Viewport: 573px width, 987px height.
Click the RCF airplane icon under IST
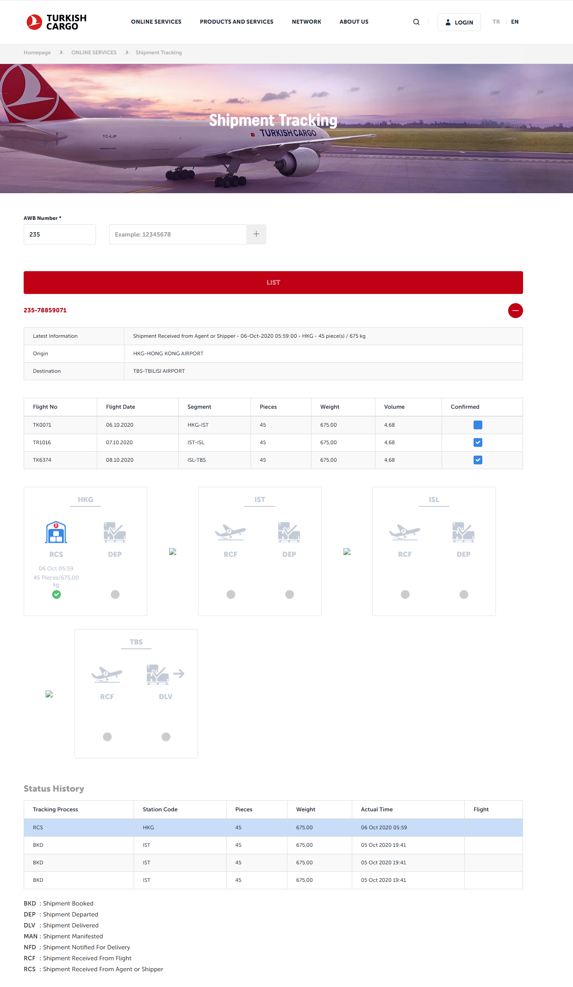(x=230, y=532)
